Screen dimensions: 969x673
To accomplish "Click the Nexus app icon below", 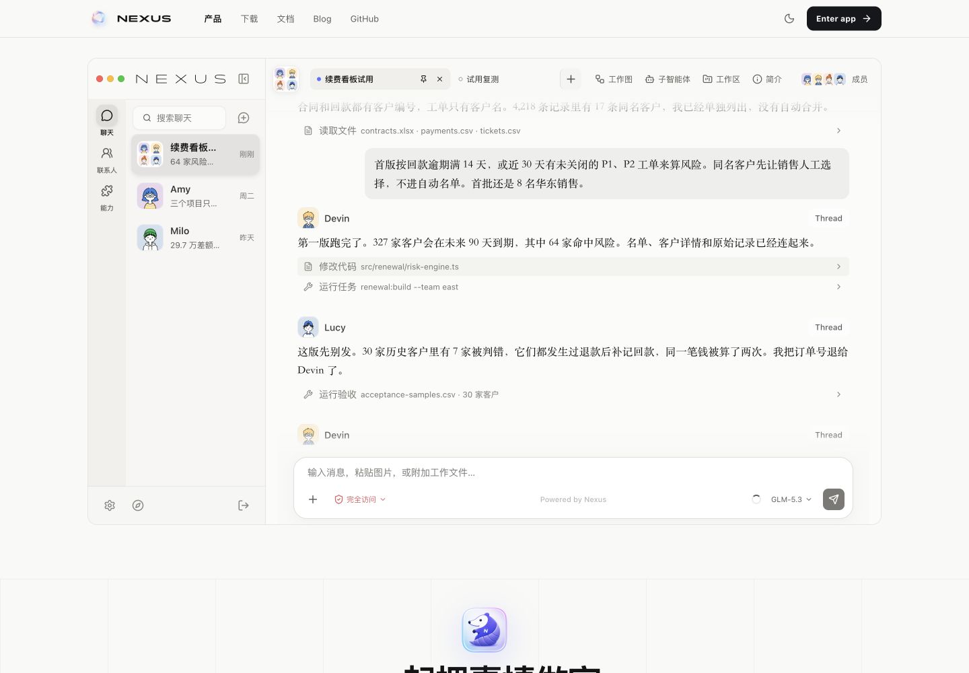I will point(485,630).
